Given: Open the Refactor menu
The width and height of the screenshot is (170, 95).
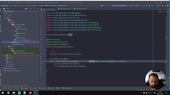Looking at the screenshot, I should pyautogui.click(x=29, y=2).
